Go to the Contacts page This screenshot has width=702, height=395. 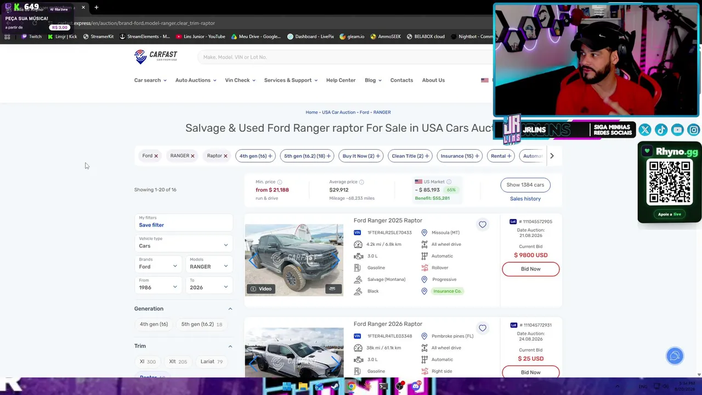[x=401, y=80]
